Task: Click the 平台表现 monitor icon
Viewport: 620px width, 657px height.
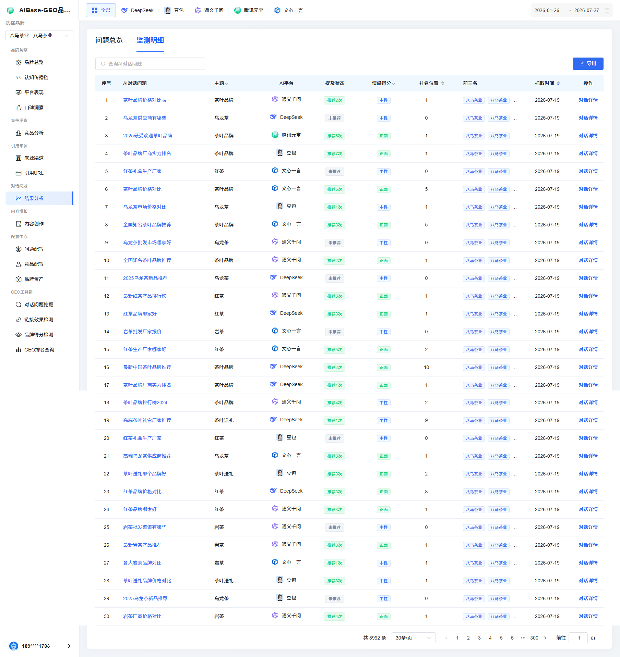Action: tap(19, 92)
